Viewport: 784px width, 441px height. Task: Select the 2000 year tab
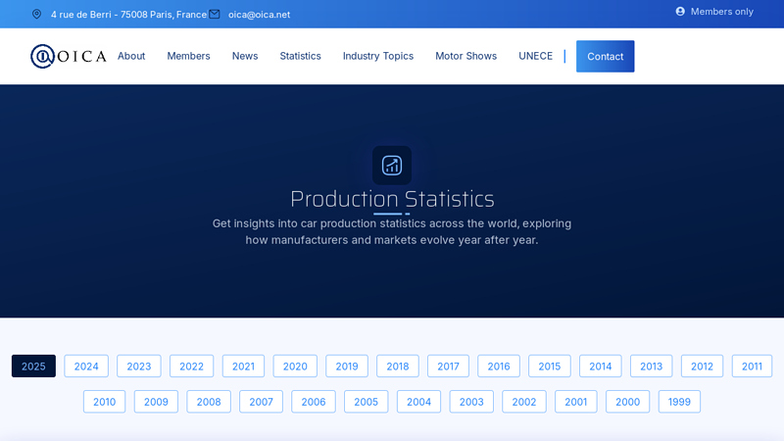(x=627, y=402)
